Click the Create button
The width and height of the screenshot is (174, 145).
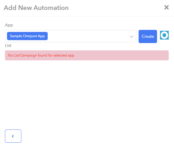click(x=148, y=36)
